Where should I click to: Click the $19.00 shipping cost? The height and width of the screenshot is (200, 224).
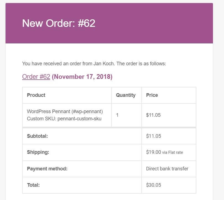[x=153, y=152]
